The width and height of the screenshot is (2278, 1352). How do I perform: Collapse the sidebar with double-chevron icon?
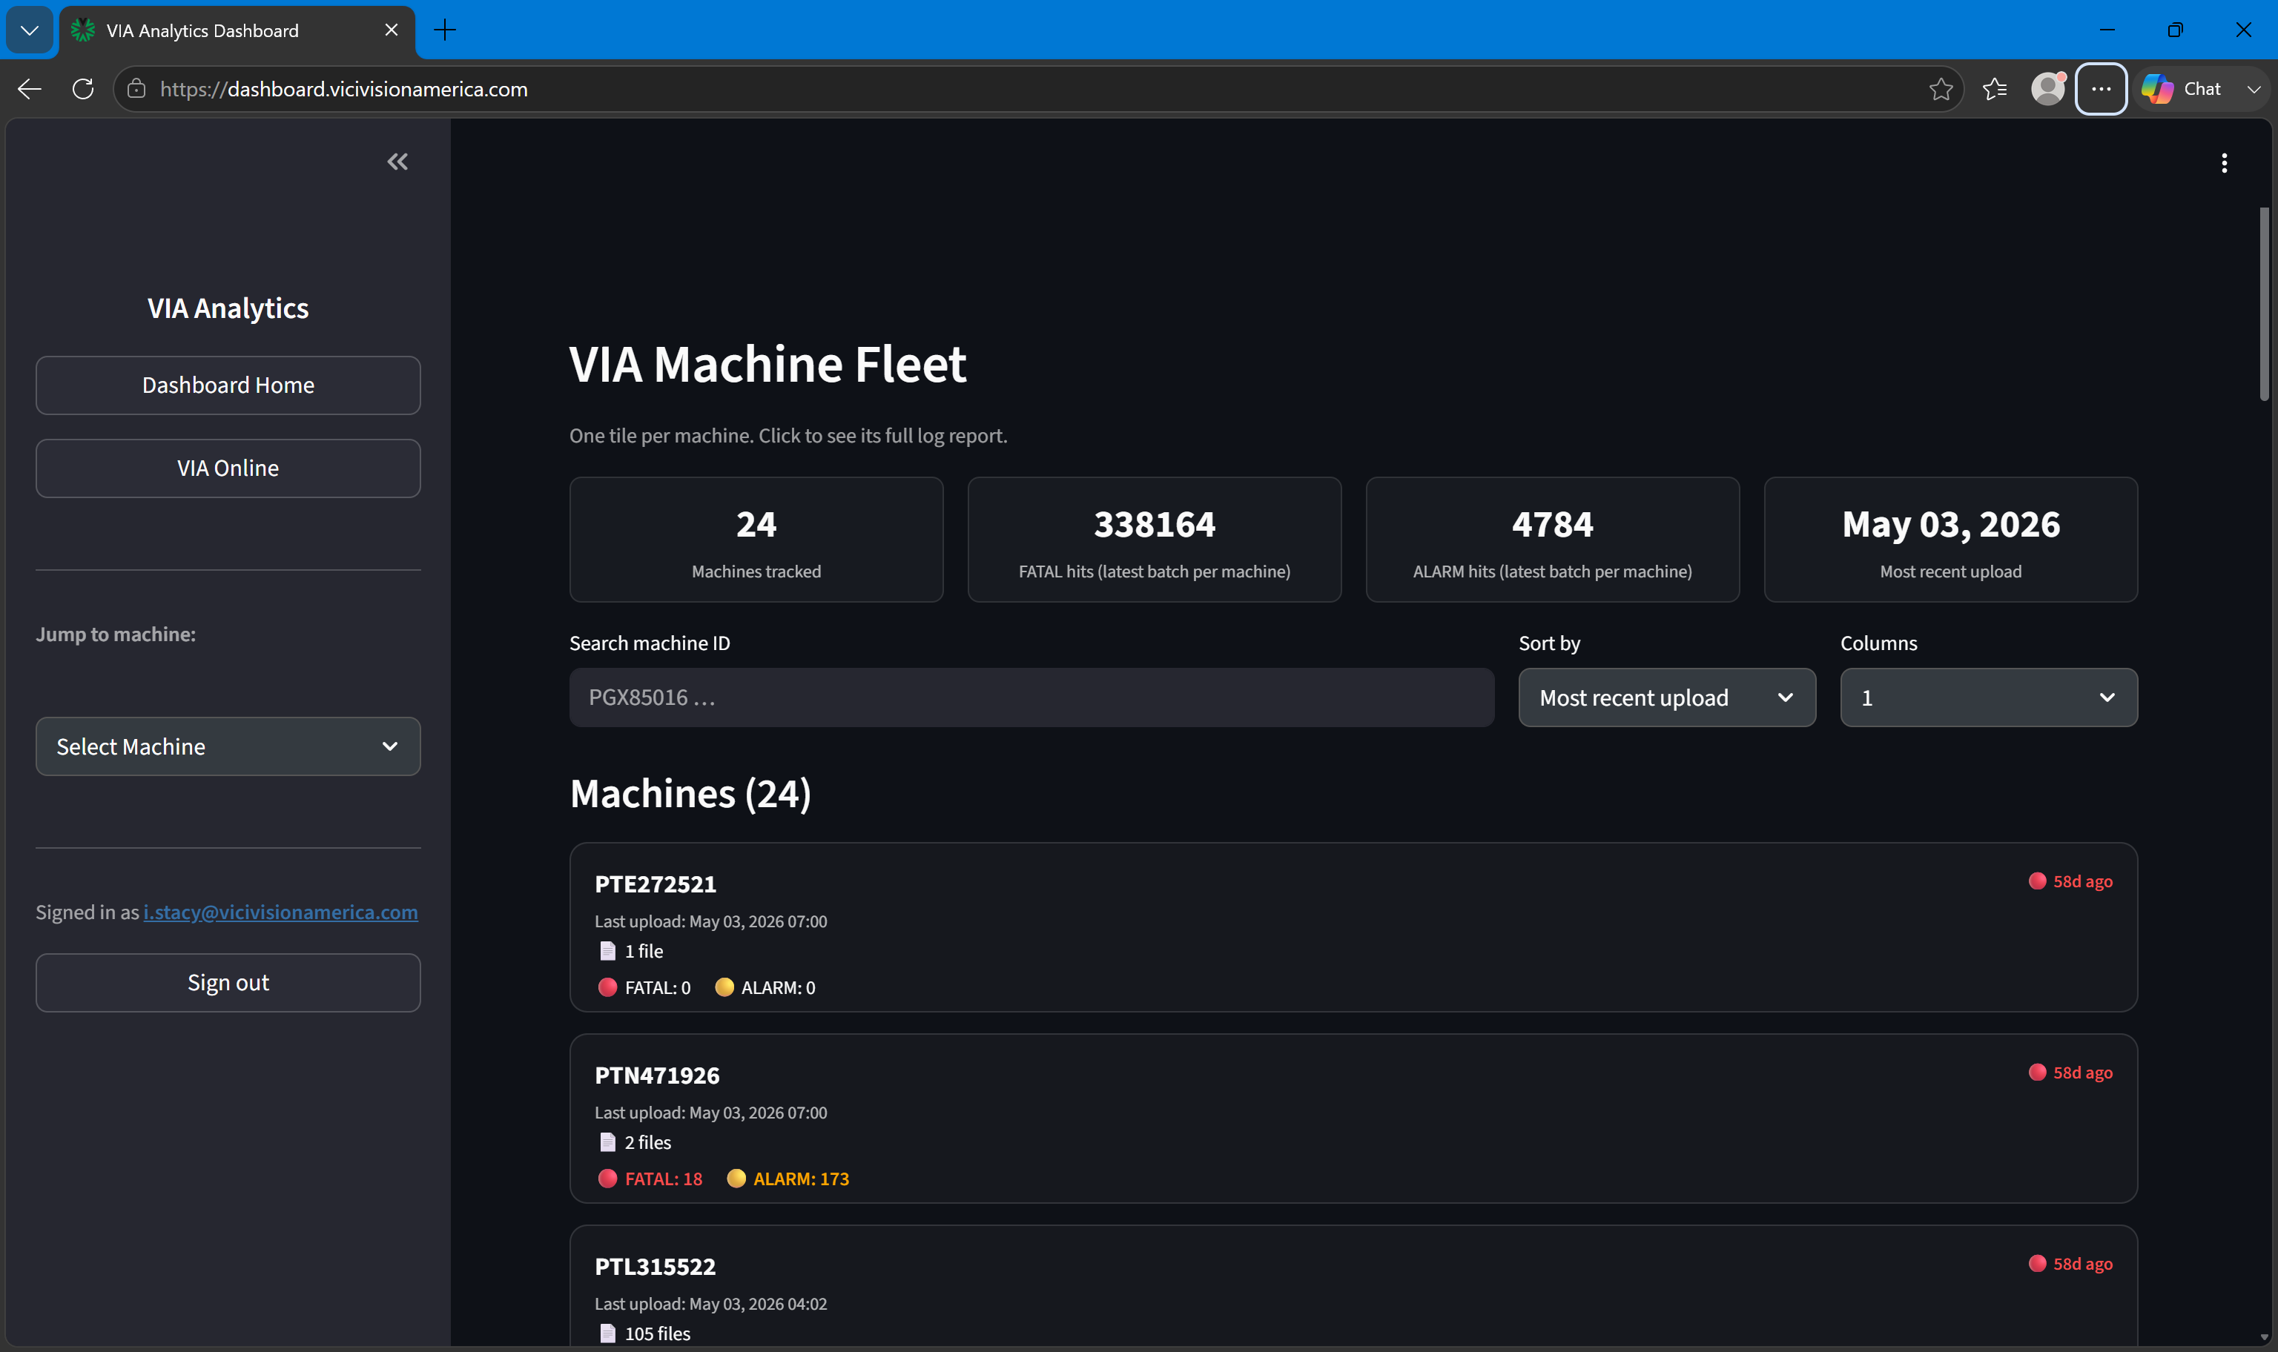397,162
